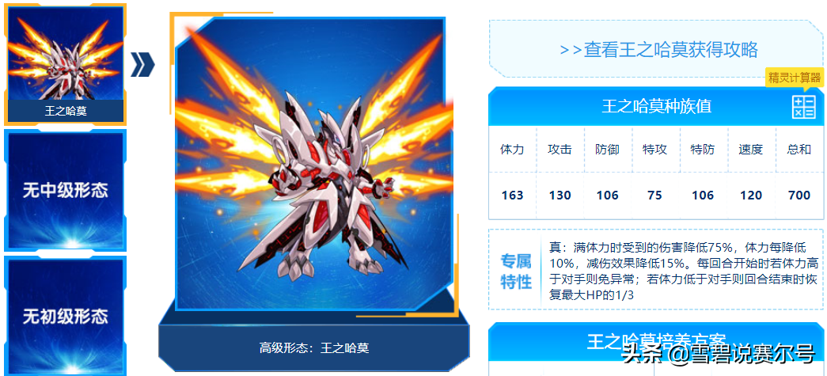The image size is (827, 376).
Task: Click the 特攻 value 75
Action: (x=655, y=196)
